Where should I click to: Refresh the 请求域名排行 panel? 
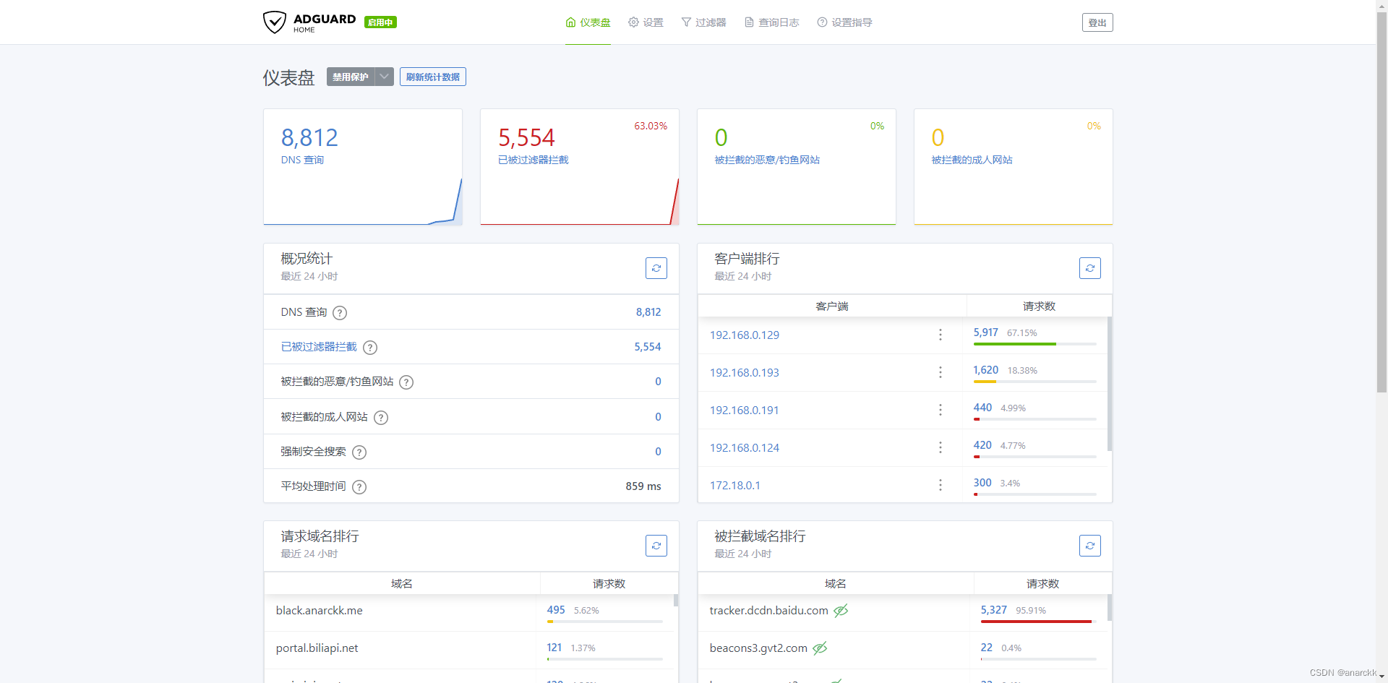pyautogui.click(x=656, y=546)
